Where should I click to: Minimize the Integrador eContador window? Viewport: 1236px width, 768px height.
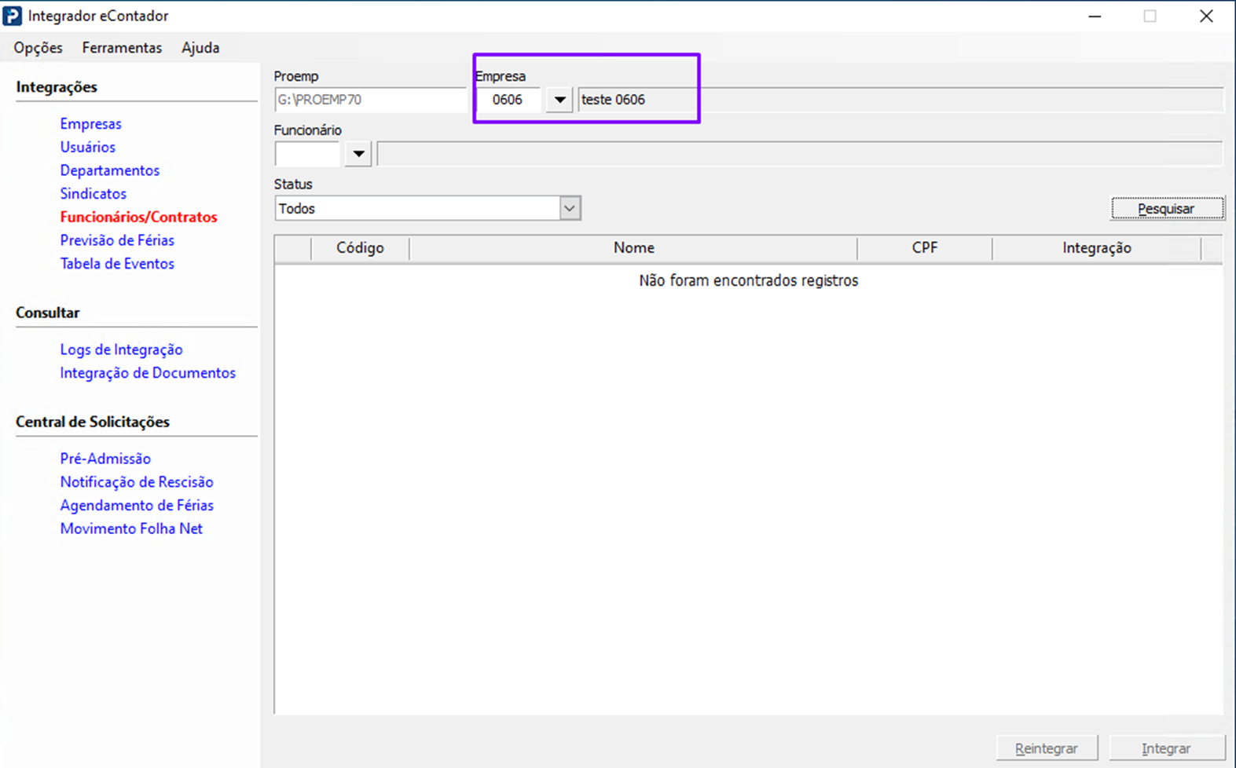pyautogui.click(x=1095, y=16)
